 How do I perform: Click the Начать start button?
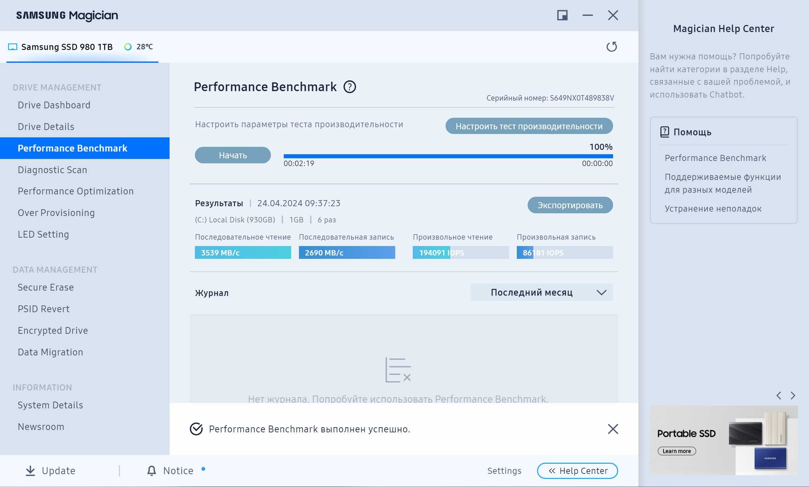click(x=233, y=155)
